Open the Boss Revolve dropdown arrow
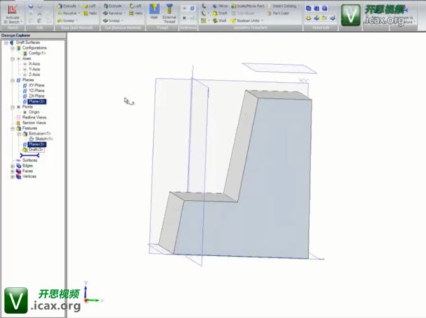The width and height of the screenshot is (426, 318). 79,13
